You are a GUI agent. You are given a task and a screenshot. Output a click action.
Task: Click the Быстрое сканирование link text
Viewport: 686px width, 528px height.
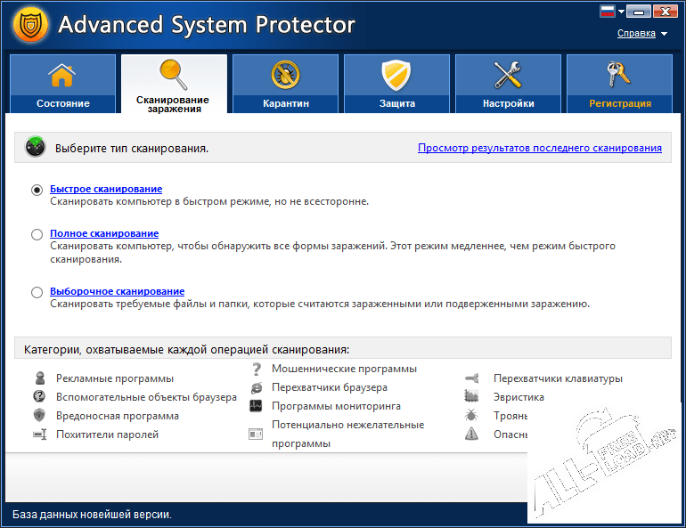point(106,189)
